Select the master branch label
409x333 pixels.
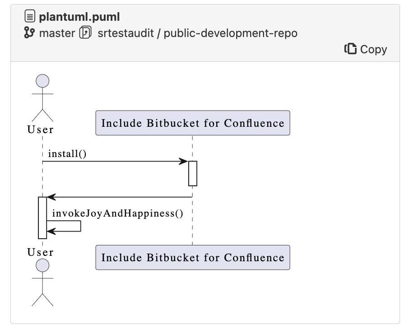57,33
